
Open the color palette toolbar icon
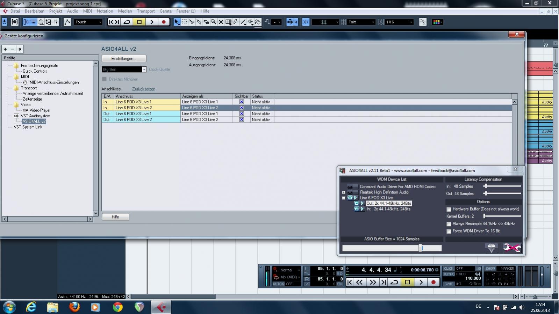click(437, 22)
